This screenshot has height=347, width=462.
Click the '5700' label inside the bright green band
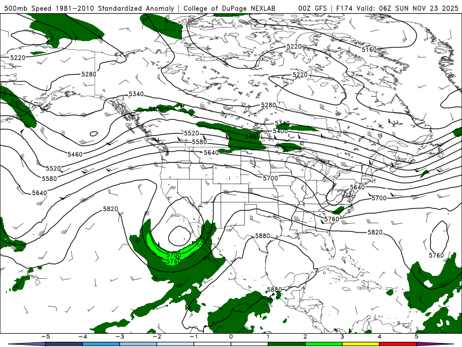click(x=174, y=254)
